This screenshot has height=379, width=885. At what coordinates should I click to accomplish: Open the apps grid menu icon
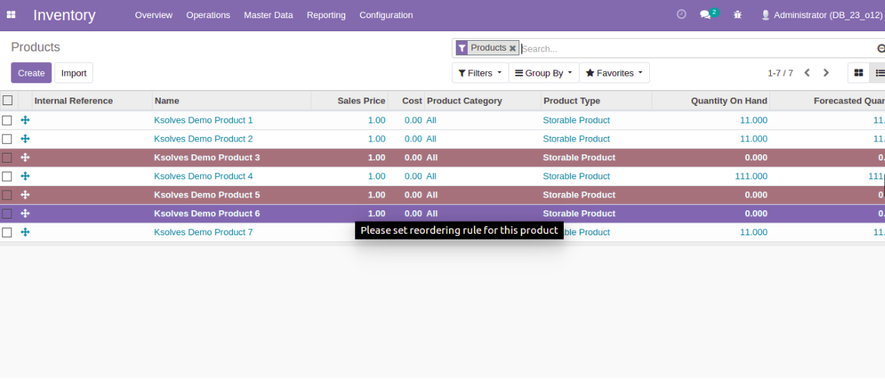(11, 14)
